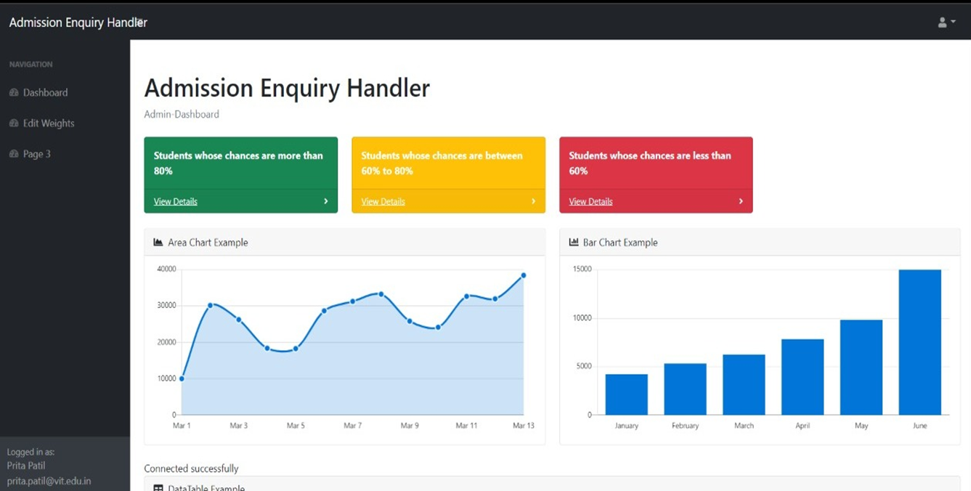Click the April bar in bar chart
Viewport: 971px width, 491px height.
[x=803, y=377]
